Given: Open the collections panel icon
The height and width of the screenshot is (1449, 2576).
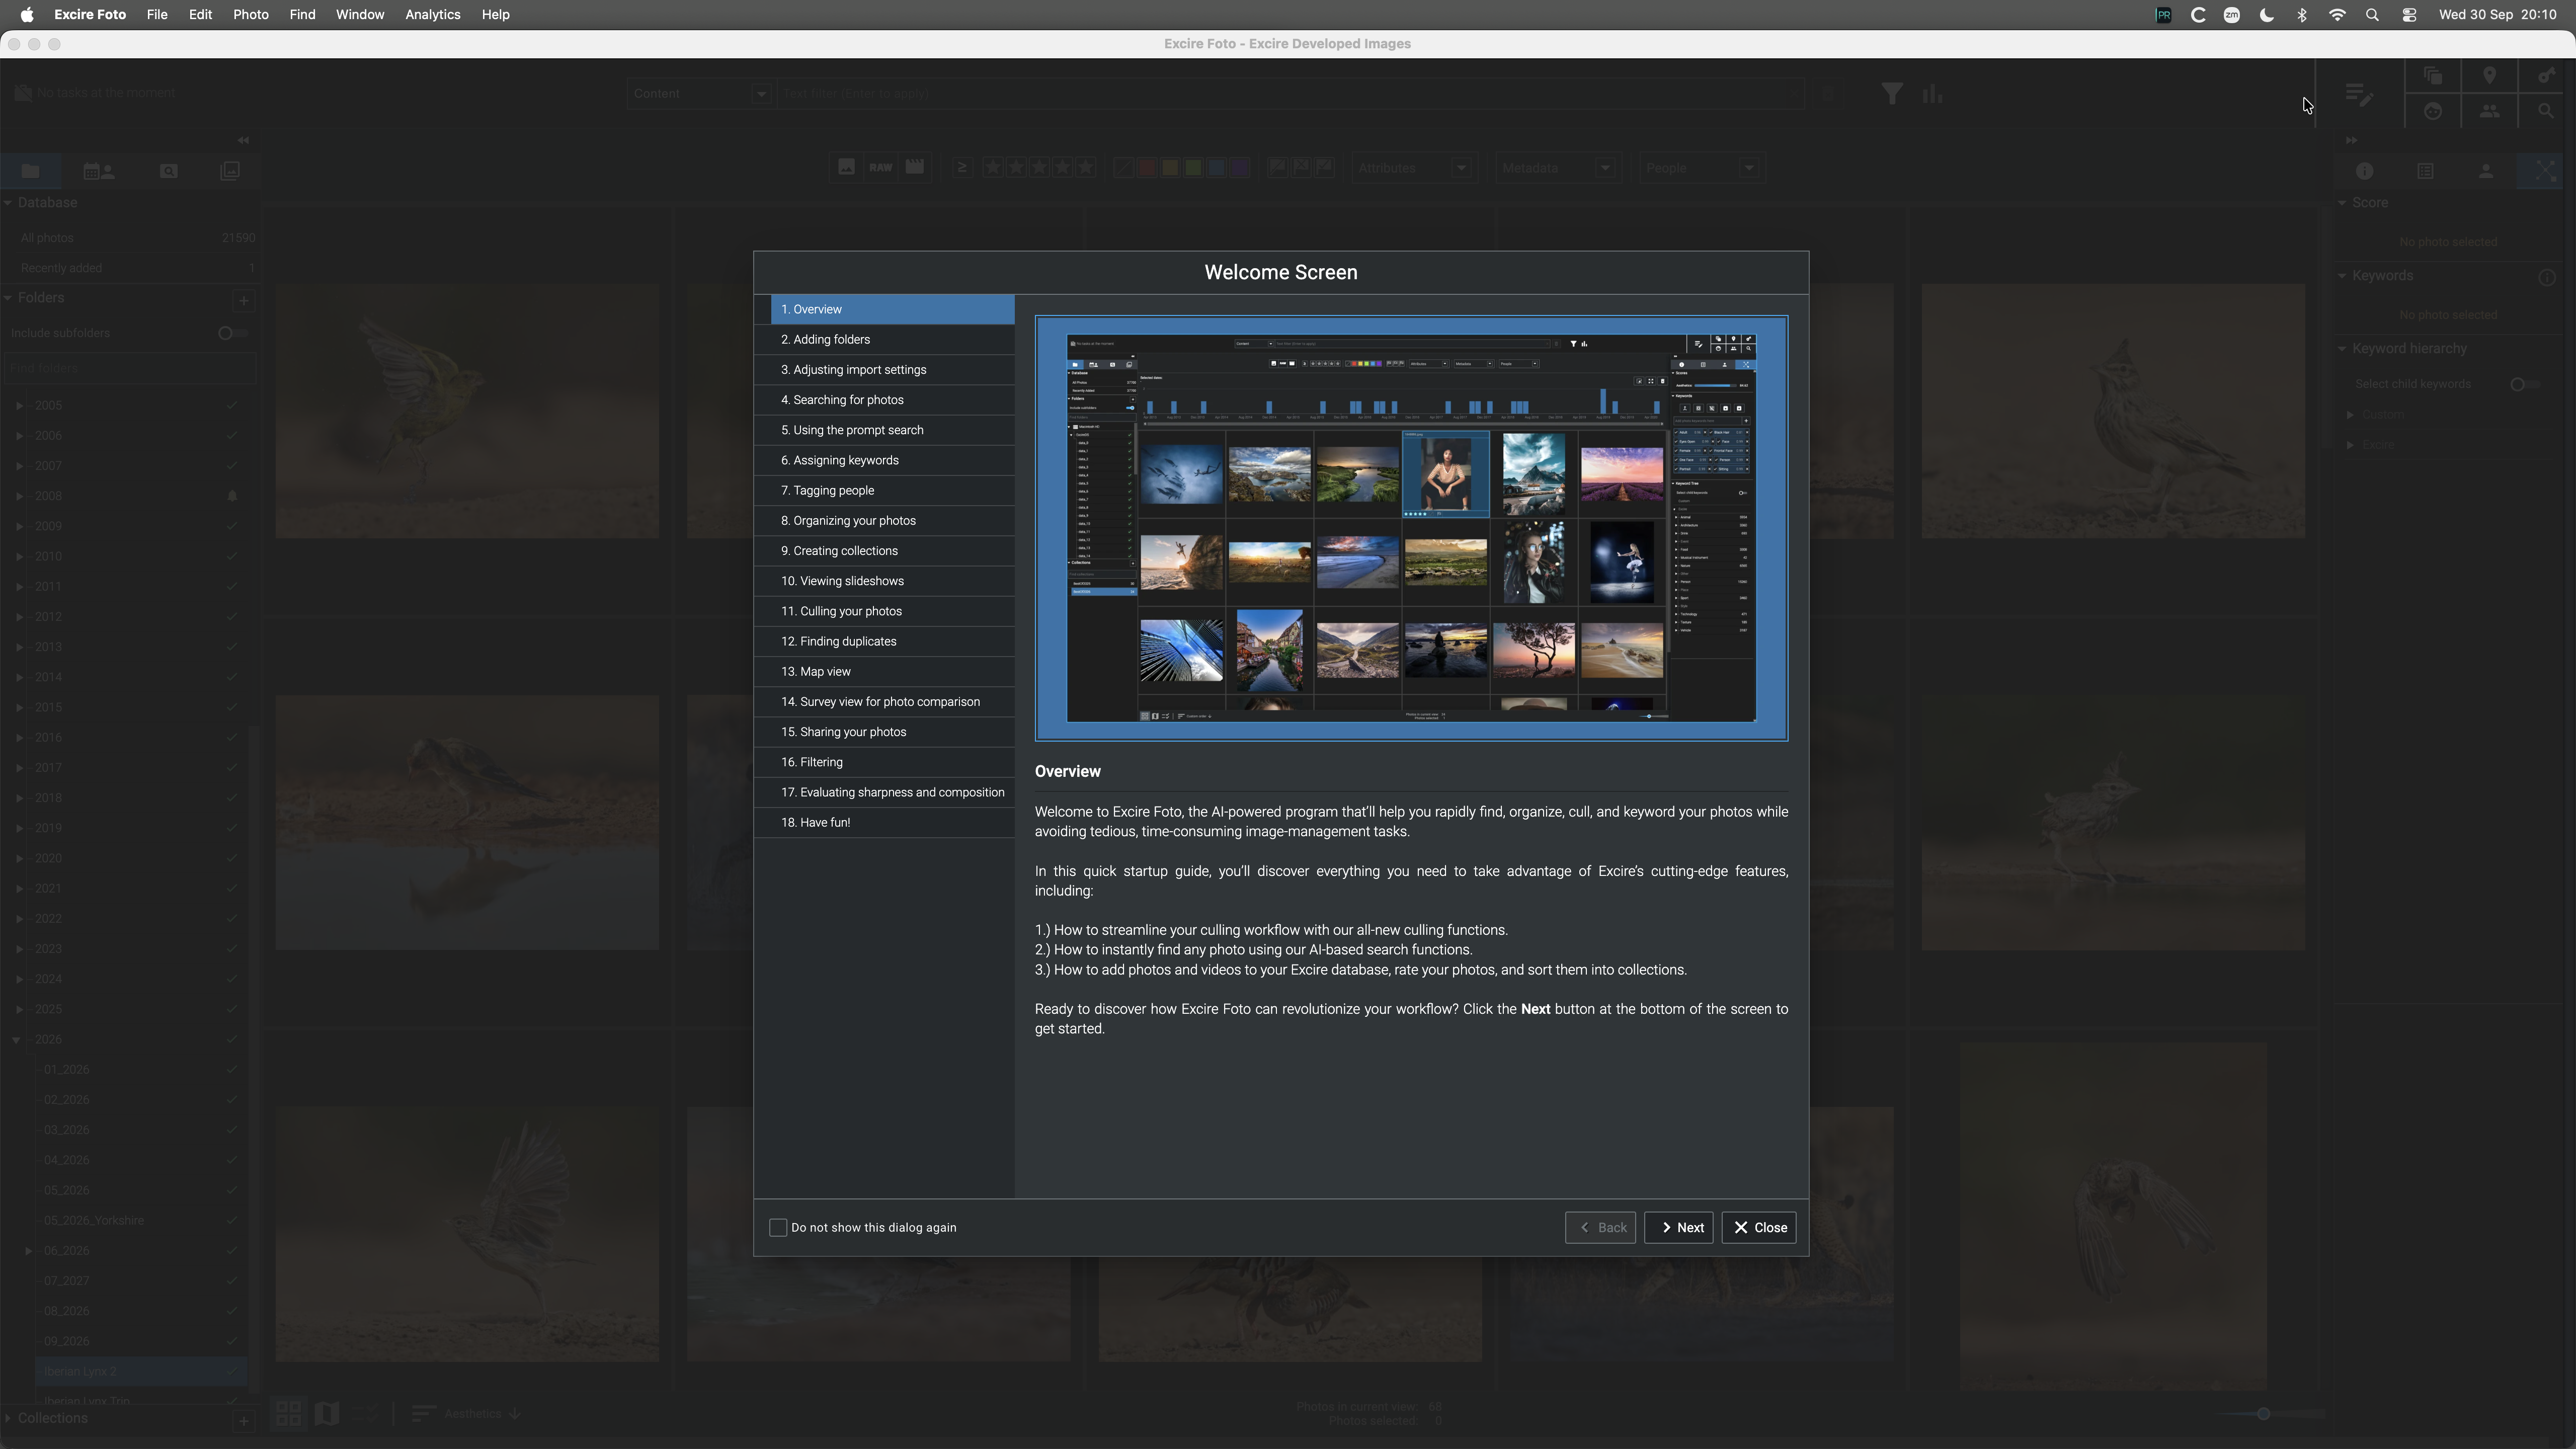Looking at the screenshot, I should point(230,171).
